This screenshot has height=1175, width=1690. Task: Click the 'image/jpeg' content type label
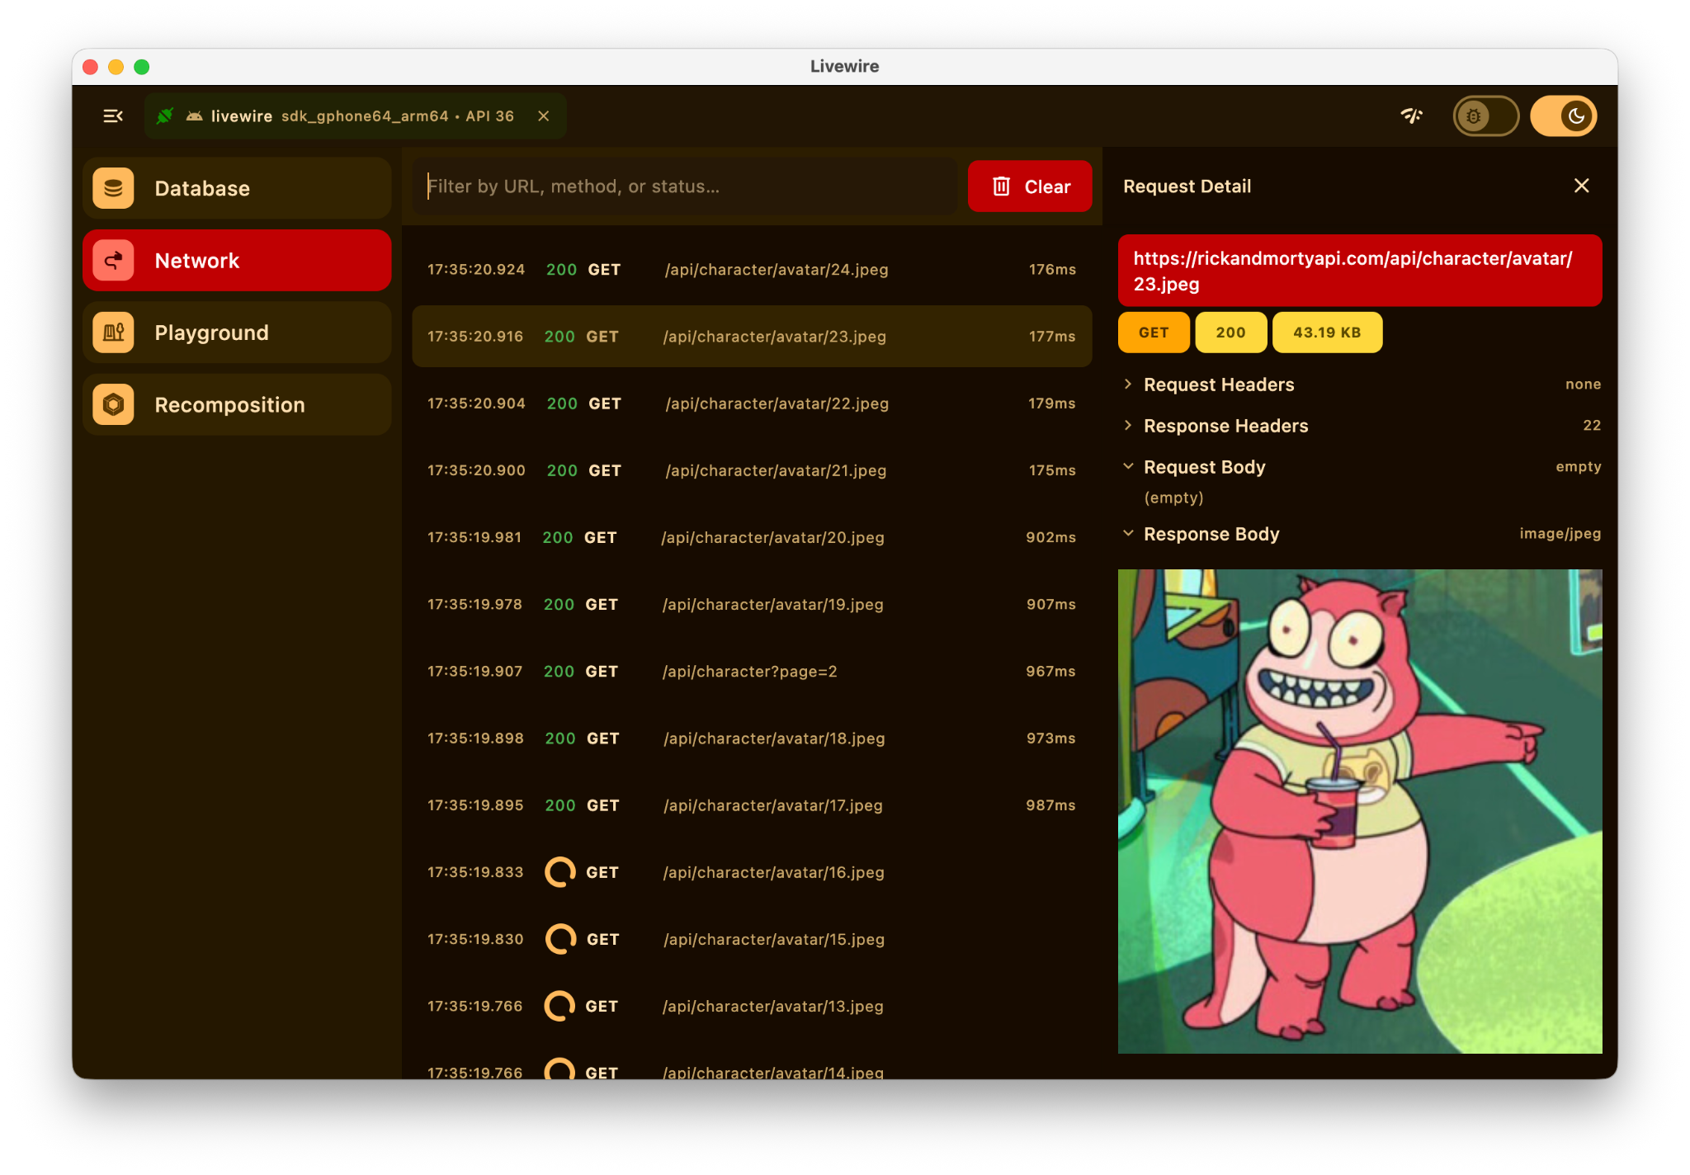1560,534
